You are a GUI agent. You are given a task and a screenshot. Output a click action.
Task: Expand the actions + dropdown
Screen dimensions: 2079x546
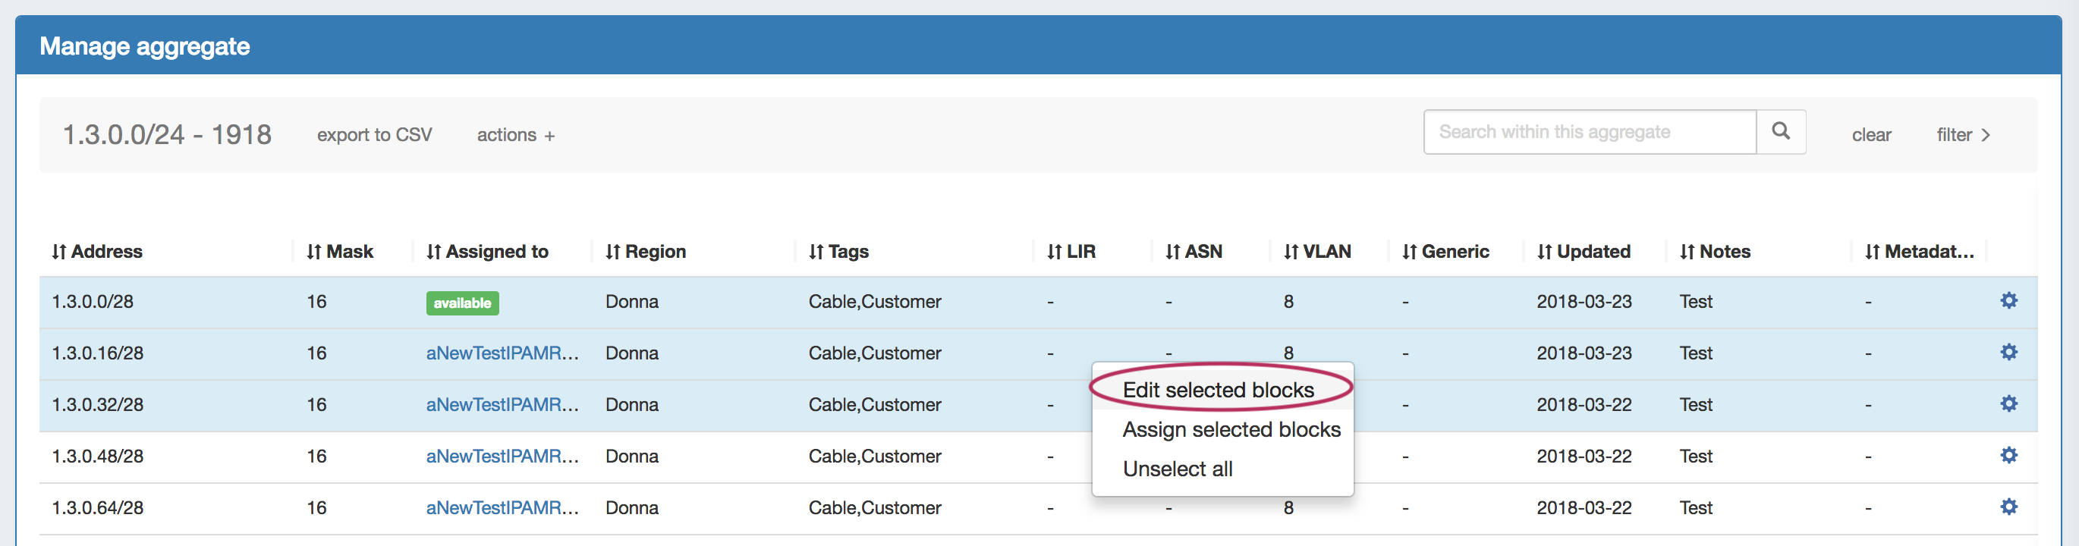point(516,135)
